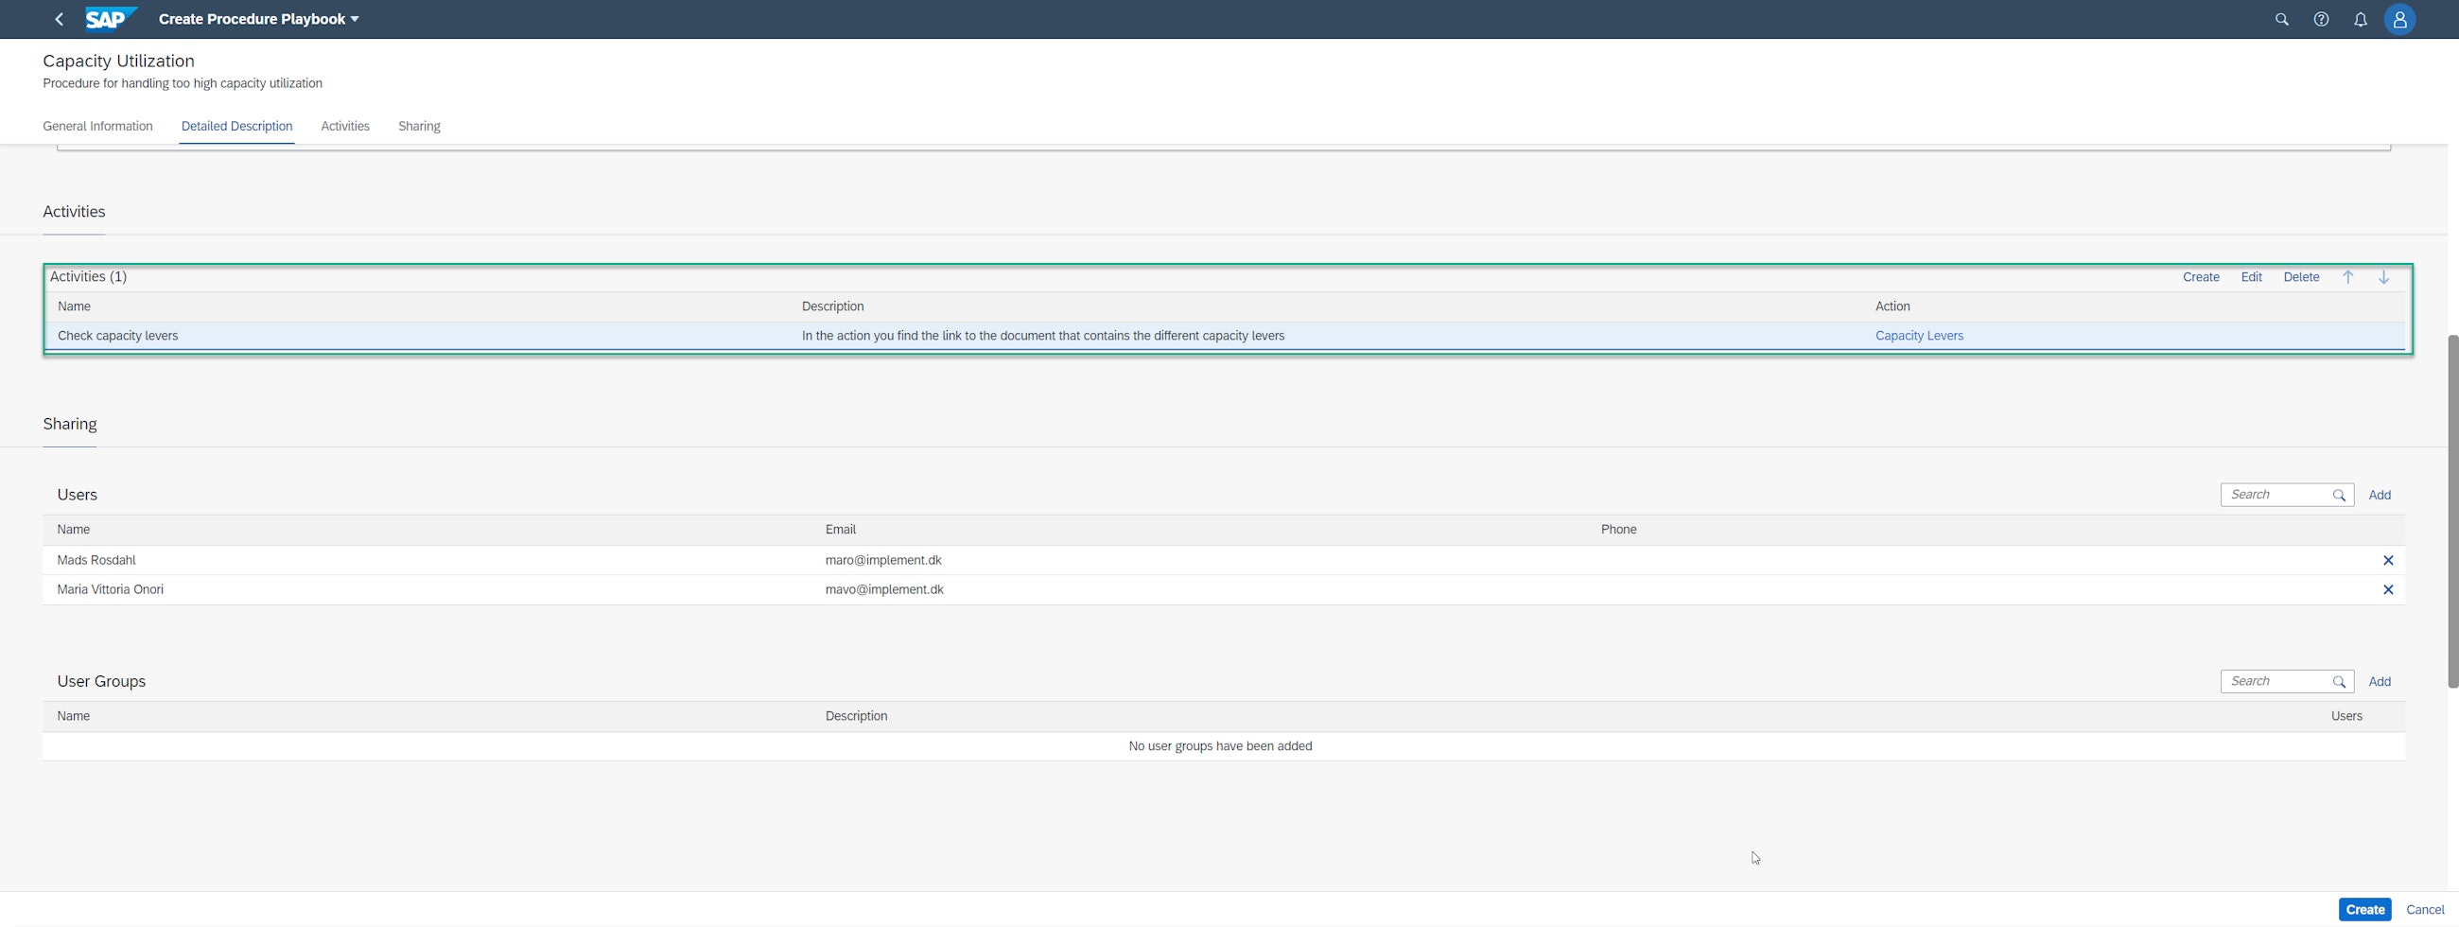Go to the Activities tab

[x=344, y=126]
